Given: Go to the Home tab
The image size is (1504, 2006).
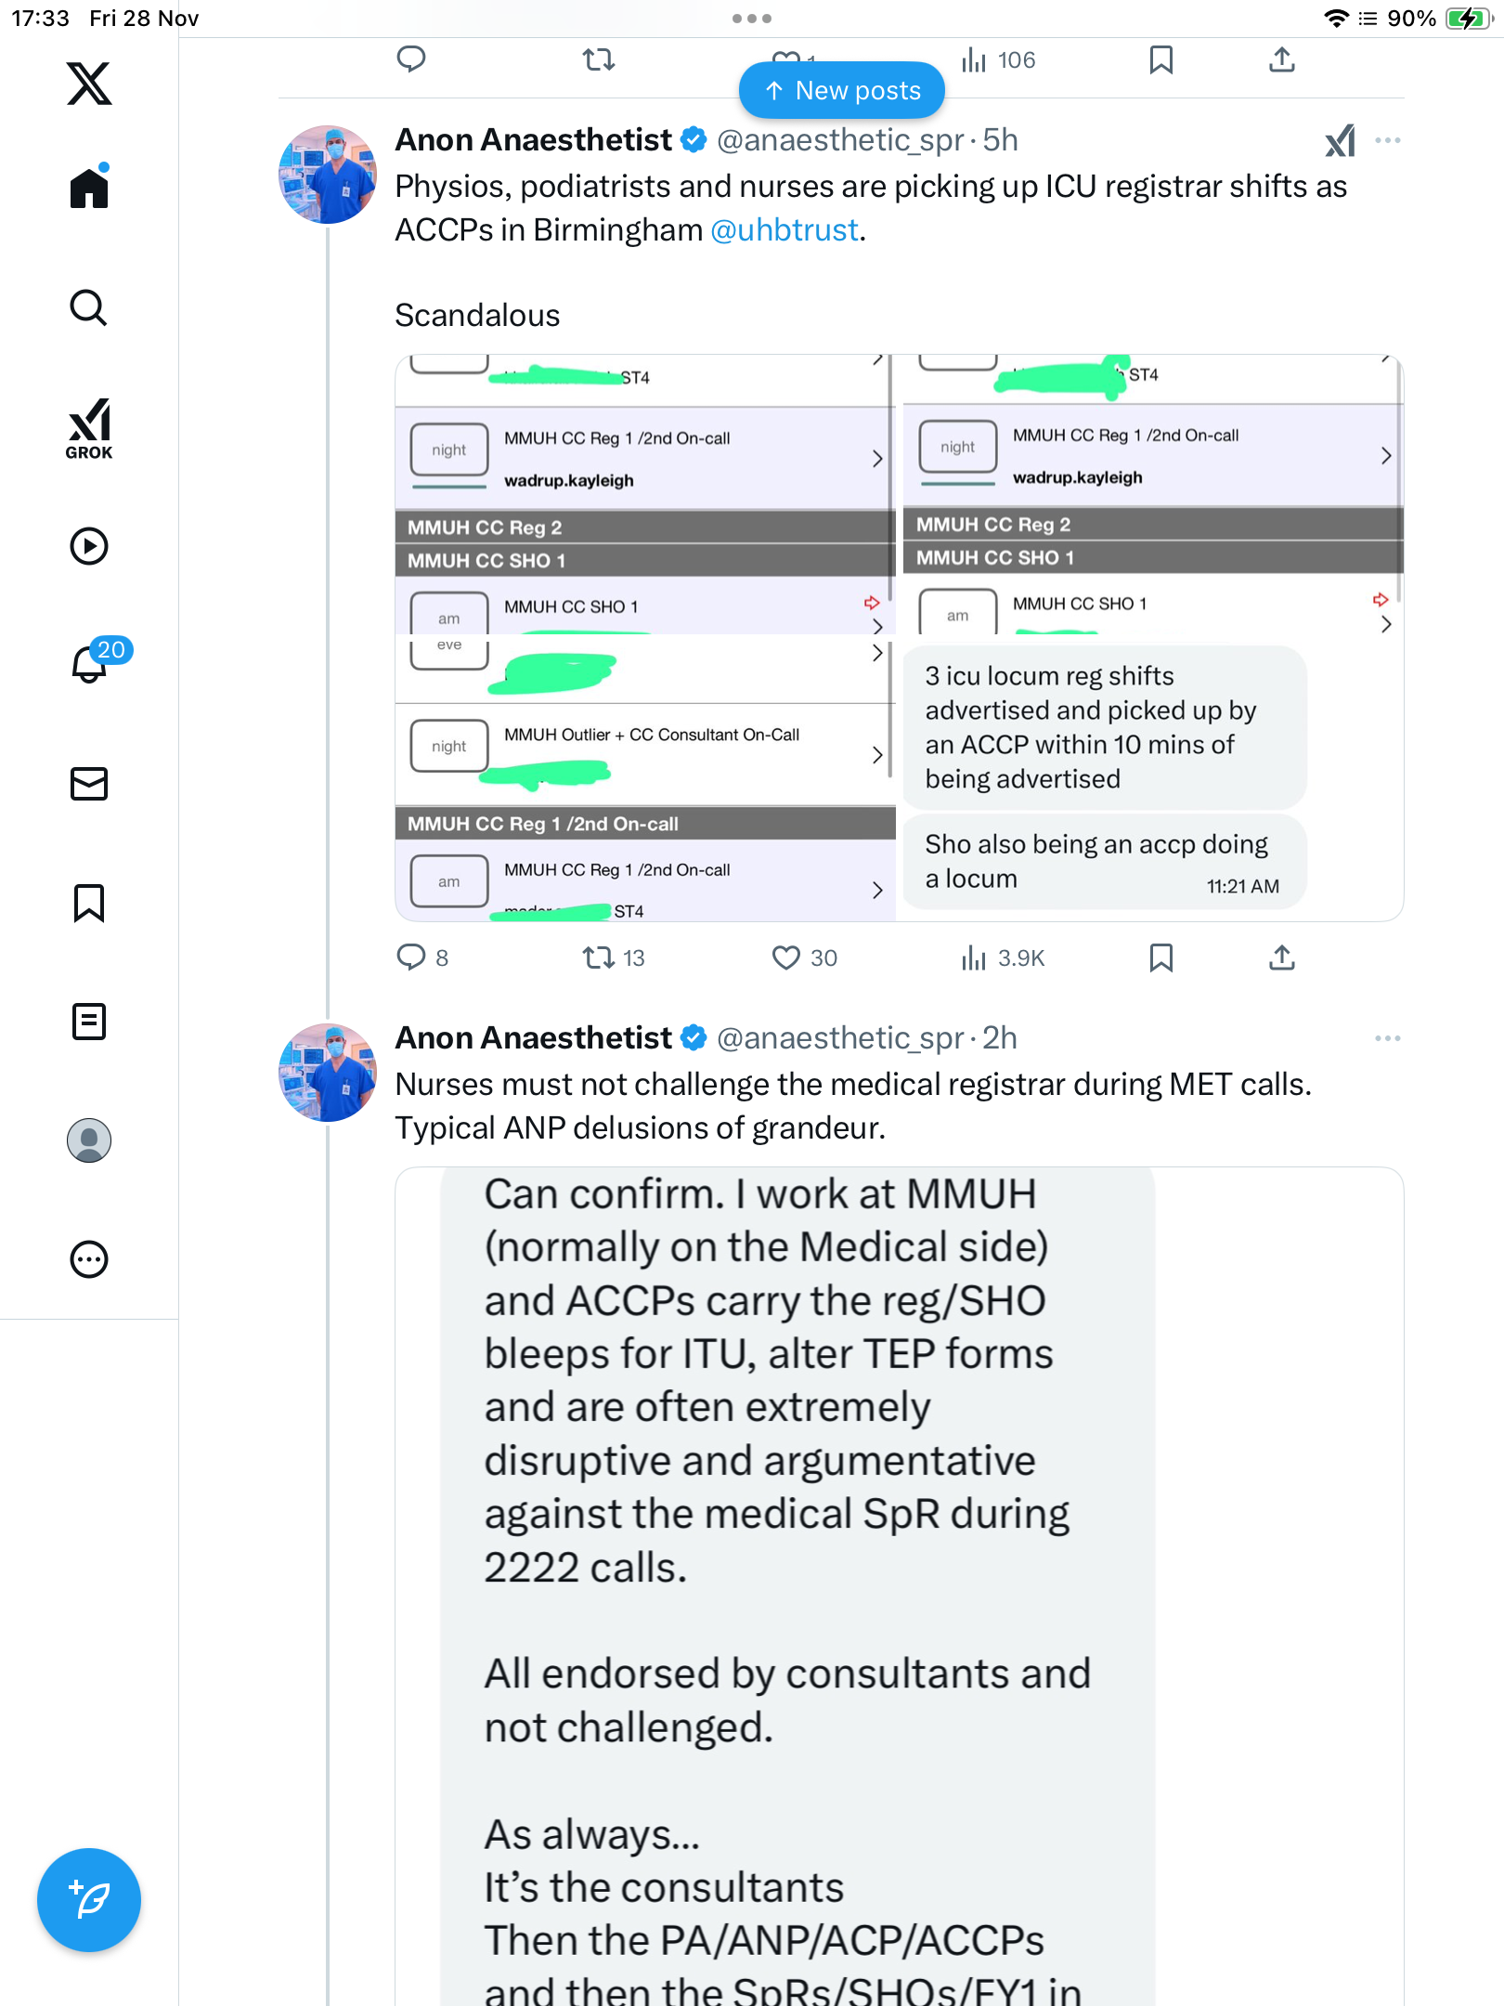Looking at the screenshot, I should (89, 189).
